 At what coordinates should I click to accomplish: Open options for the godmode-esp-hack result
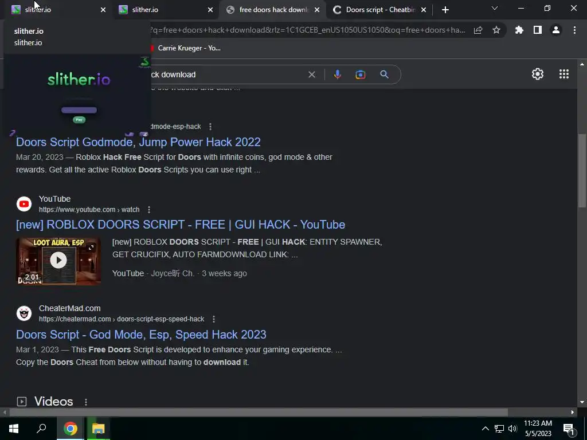[210, 127]
